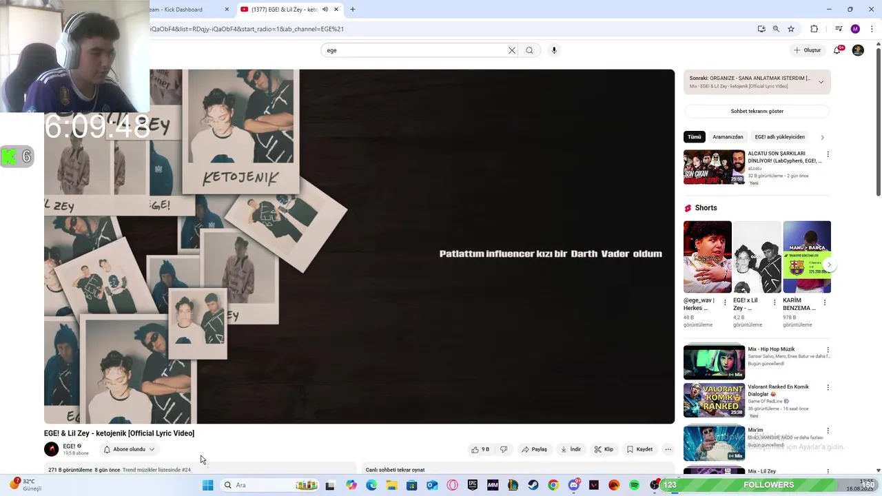Open options for Valorant Ranked En Komik video
Screen dimensions: 882x496
point(828,388)
